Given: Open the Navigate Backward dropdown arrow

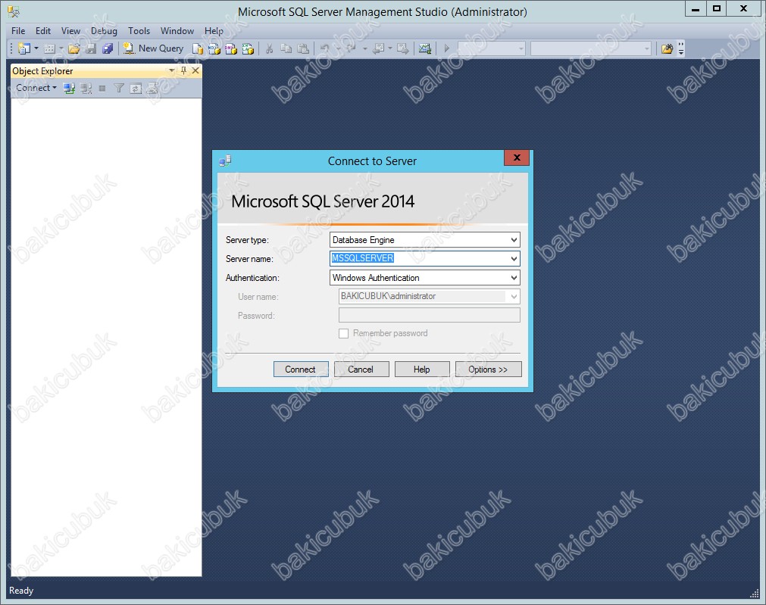Looking at the screenshot, I should coord(390,48).
